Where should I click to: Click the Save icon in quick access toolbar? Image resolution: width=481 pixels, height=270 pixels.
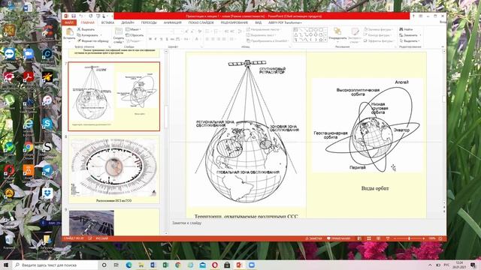click(x=74, y=16)
